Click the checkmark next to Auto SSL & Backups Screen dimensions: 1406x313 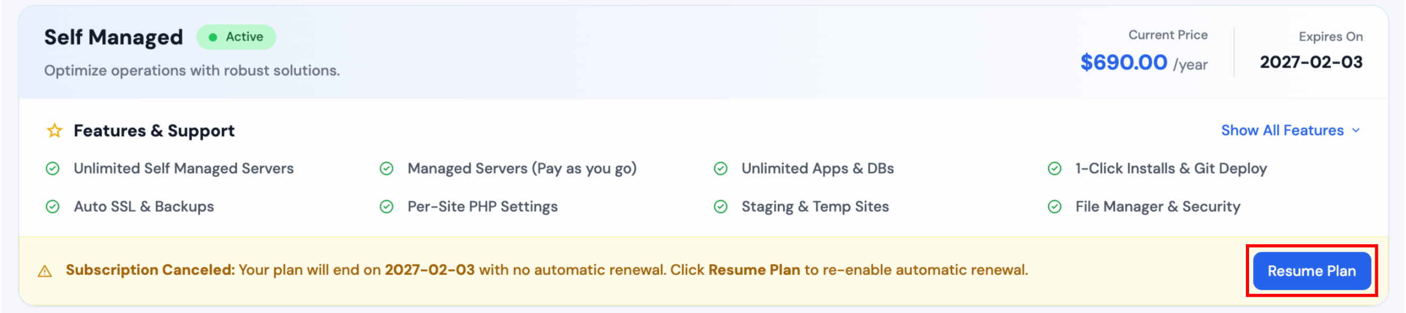coord(52,206)
